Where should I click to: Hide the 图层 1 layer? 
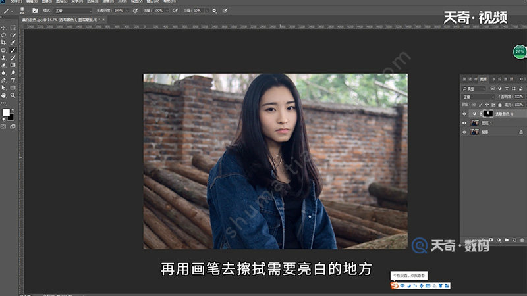(464, 123)
